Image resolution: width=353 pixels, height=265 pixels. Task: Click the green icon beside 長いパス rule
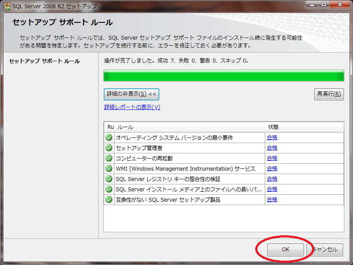108,189
